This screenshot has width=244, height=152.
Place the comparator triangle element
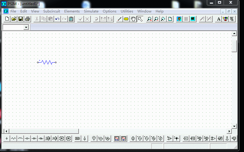[x=213, y=138]
